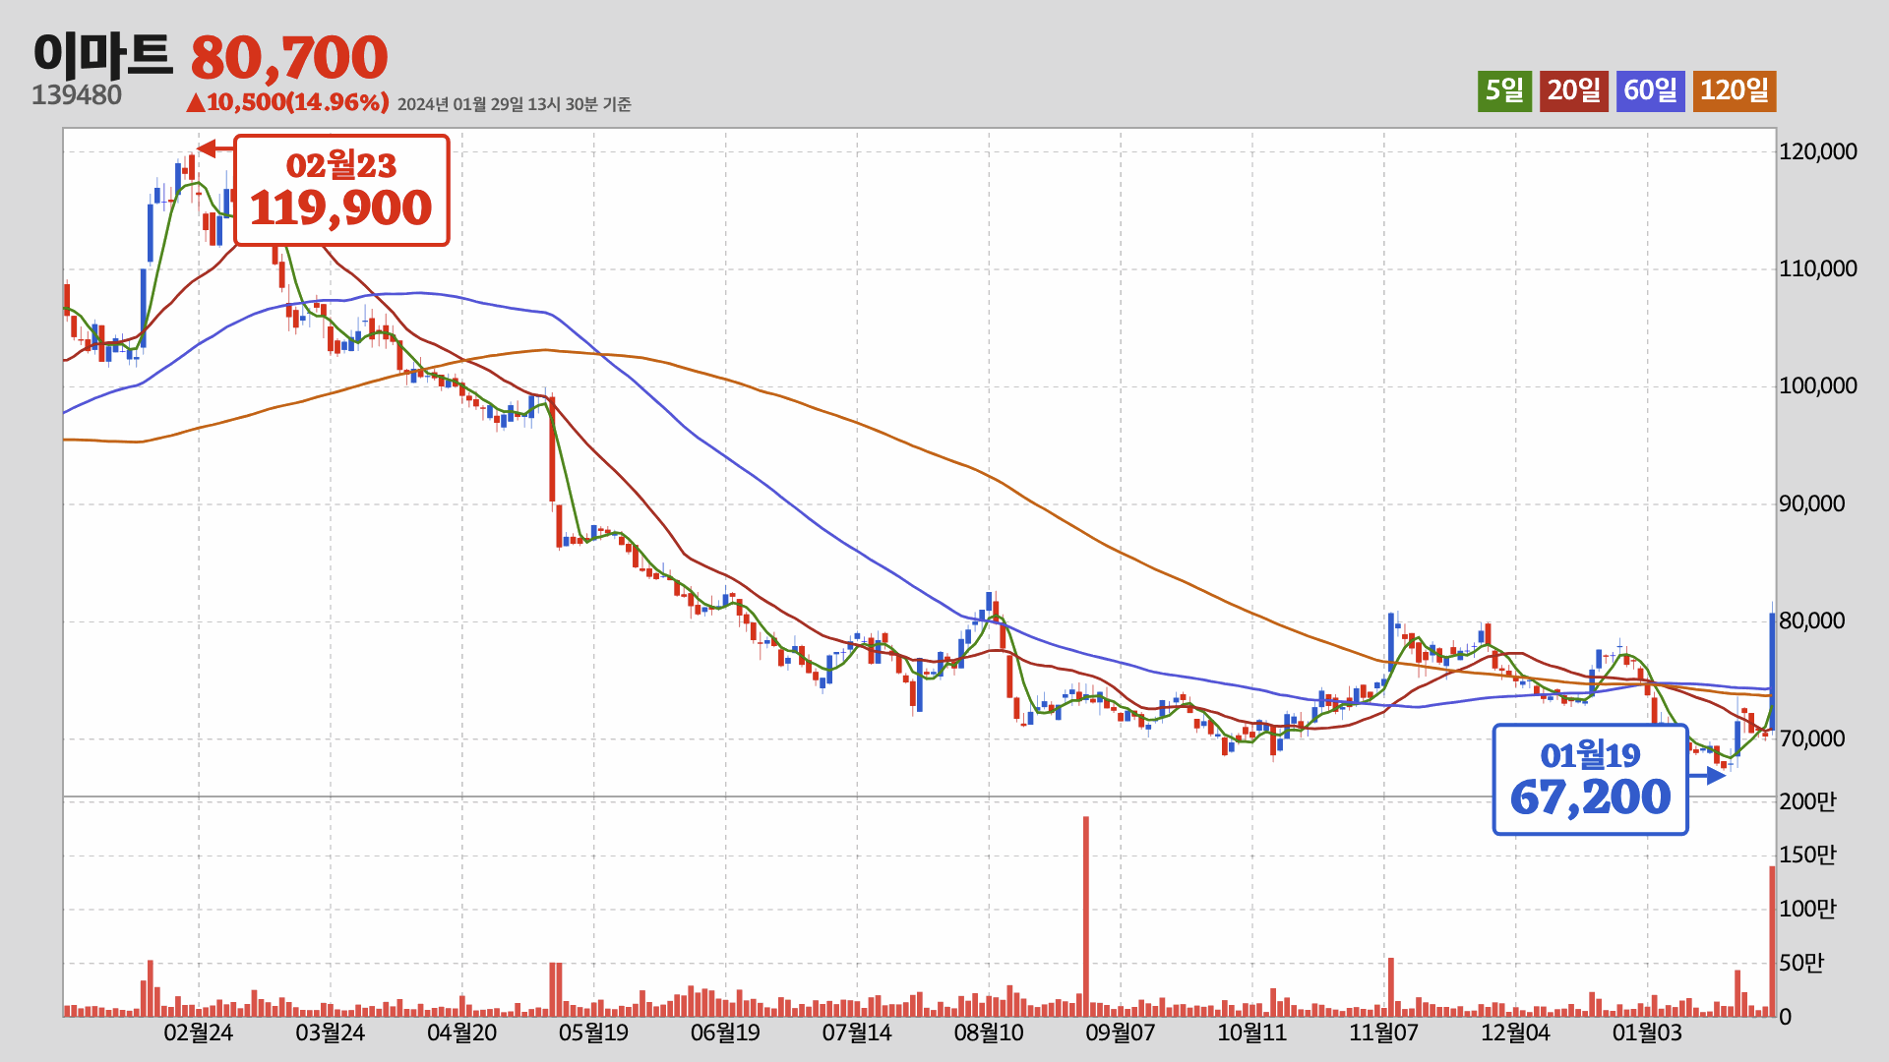Viewport: 1889px width, 1062px height.
Task: Click the date label 12월04
Action: click(1515, 1032)
